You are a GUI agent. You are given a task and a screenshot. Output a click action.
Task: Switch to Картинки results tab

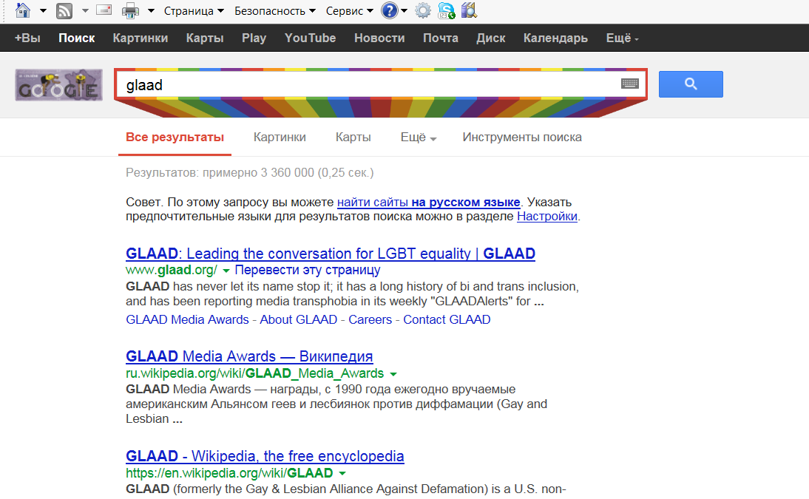[280, 138]
